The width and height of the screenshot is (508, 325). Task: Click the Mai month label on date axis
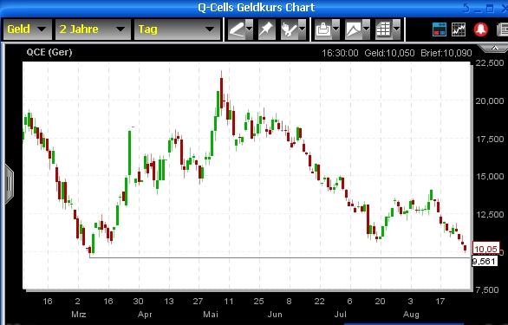[211, 315]
